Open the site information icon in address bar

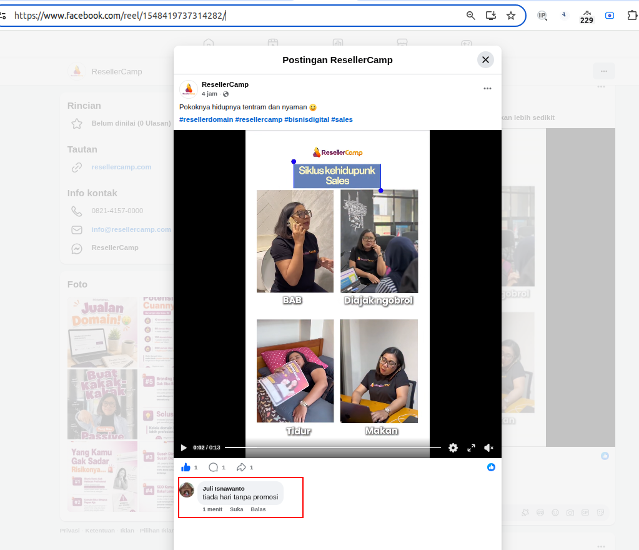[3, 16]
